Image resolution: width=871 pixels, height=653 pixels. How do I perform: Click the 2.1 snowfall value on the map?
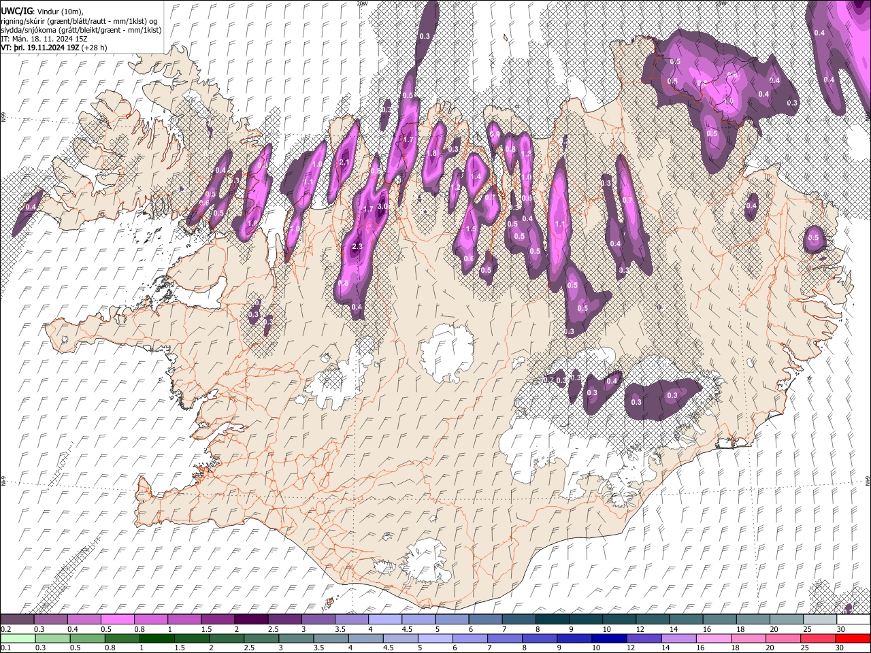pyautogui.click(x=344, y=162)
